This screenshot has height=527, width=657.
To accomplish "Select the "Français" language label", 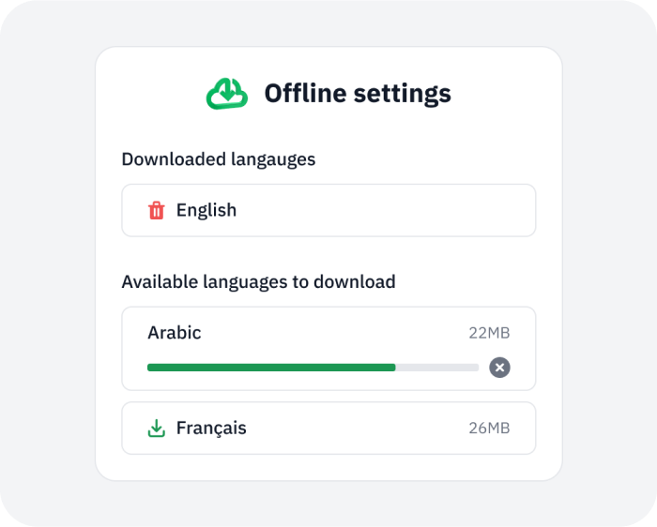I will click(x=211, y=429).
